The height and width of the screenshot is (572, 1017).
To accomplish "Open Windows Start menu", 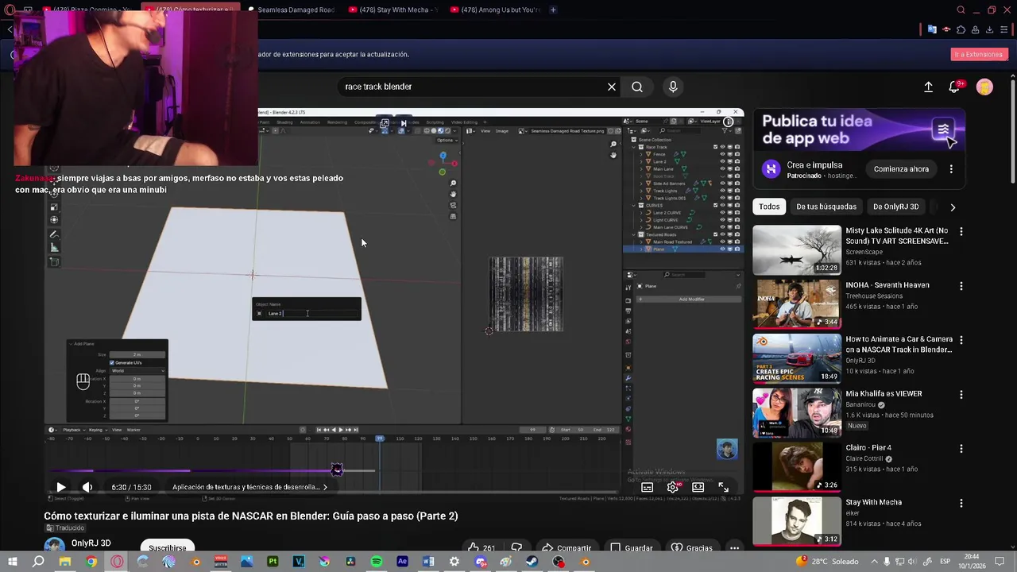I will point(14,562).
